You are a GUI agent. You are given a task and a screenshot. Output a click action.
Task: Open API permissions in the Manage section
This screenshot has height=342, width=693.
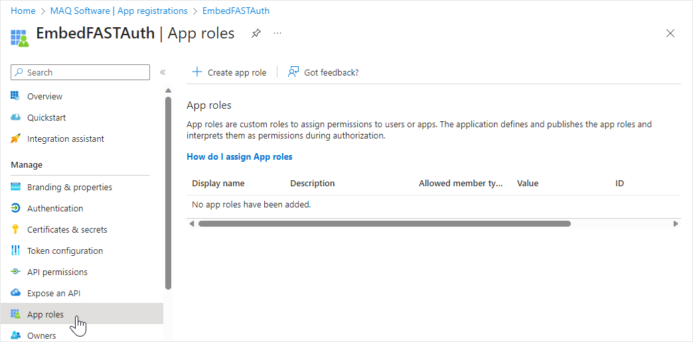coord(57,272)
